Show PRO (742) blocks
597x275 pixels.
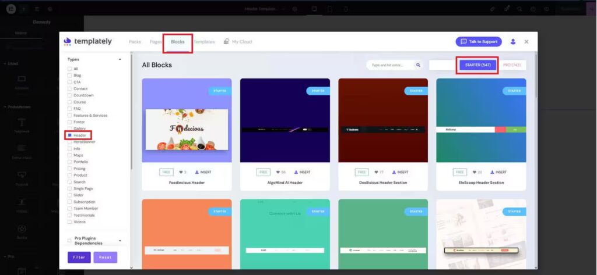point(512,65)
